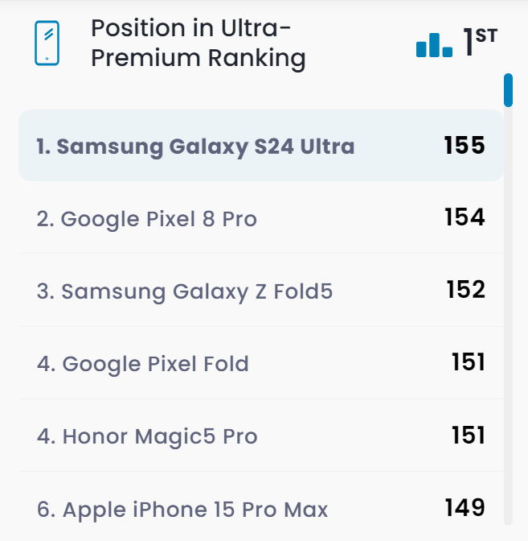Open the Honor Magic5 Pro name

147,436
